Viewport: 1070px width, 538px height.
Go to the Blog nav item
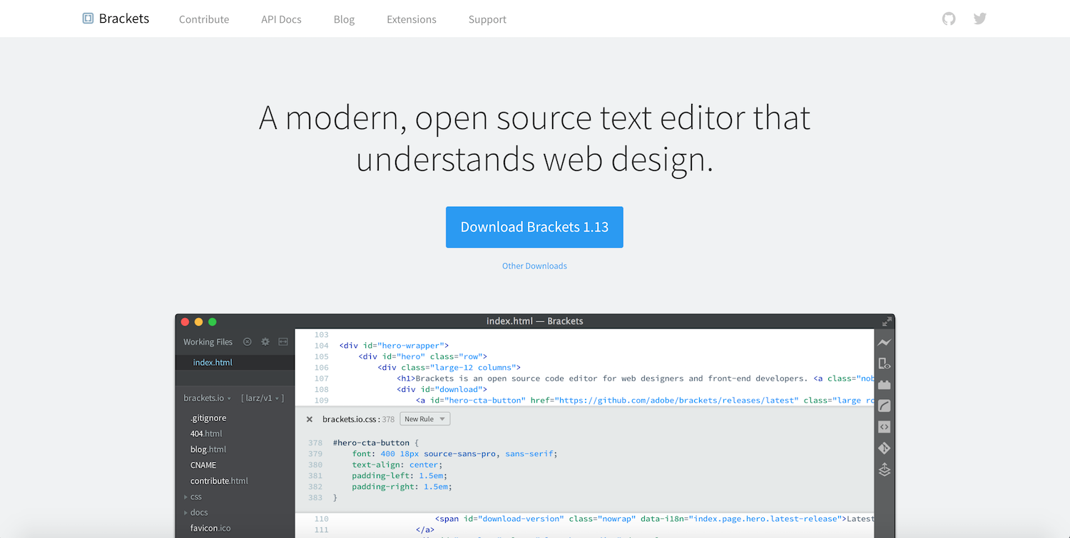click(x=344, y=19)
